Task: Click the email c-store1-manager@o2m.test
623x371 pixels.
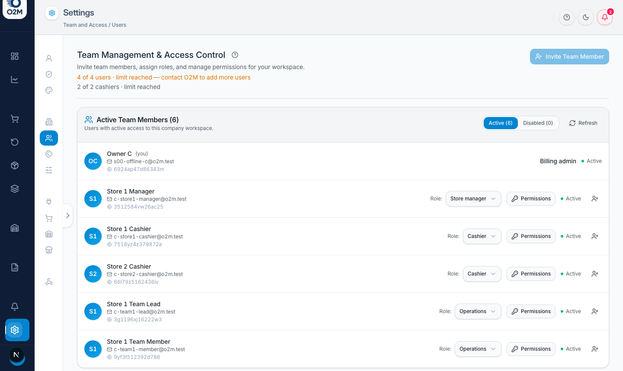Action: 150,199
